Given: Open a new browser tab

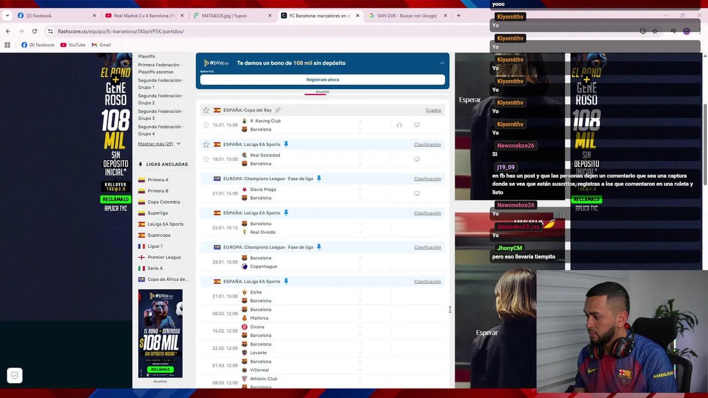Looking at the screenshot, I should tap(459, 15).
